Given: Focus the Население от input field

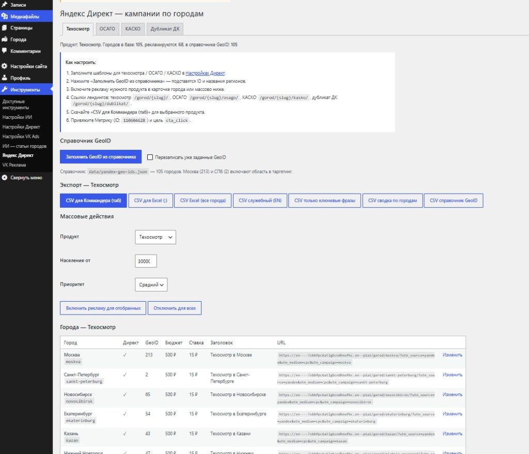Looking at the screenshot, I should 146,261.
